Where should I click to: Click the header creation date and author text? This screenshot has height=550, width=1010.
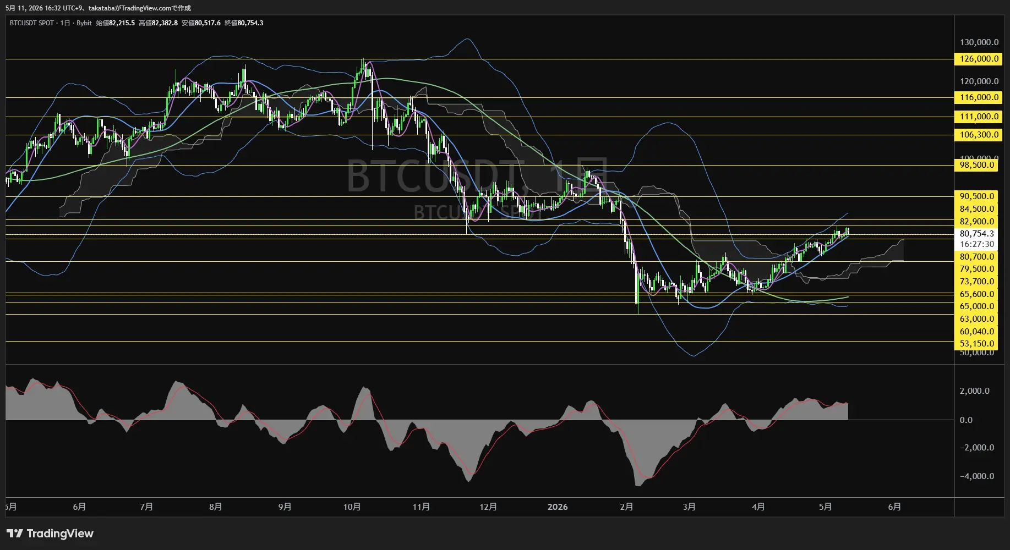pos(98,8)
